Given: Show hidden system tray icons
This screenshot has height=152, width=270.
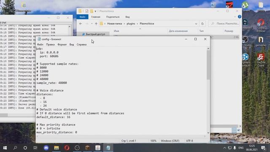Looking at the screenshot, I should 224,148.
